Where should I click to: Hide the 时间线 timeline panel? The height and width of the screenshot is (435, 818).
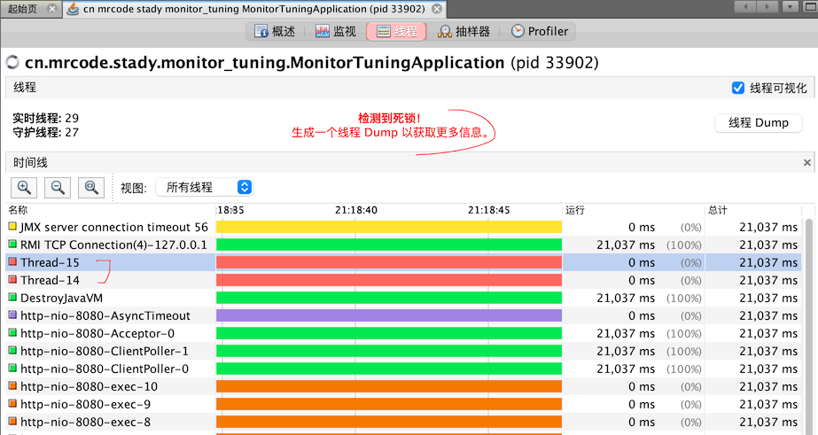tap(806, 163)
